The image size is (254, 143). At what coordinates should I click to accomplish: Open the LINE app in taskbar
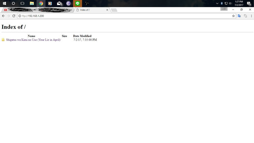78,4
